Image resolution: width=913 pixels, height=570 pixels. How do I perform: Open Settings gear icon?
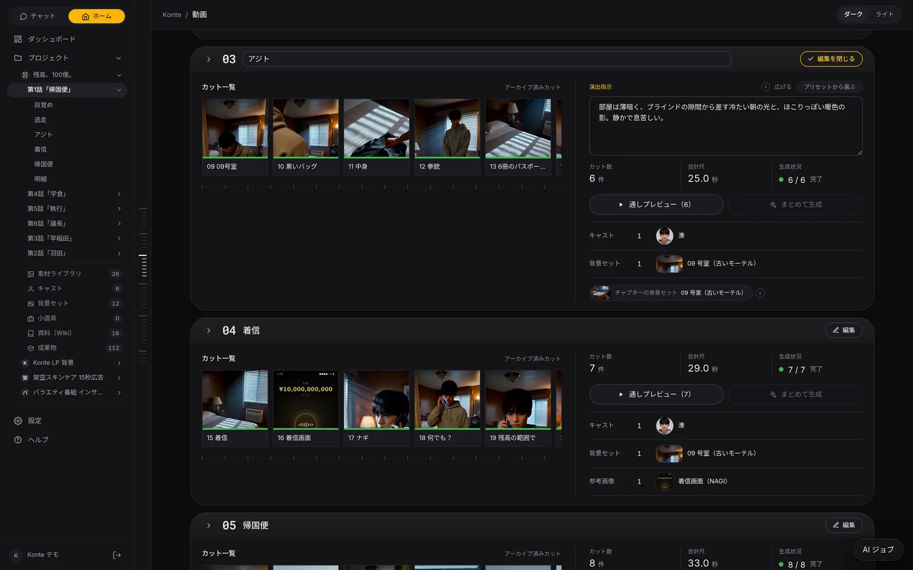18,421
